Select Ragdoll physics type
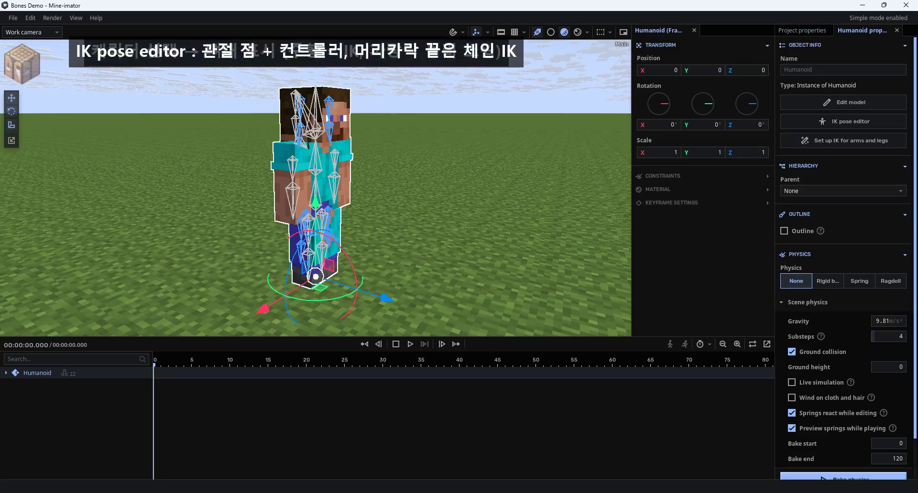Image resolution: width=918 pixels, height=493 pixels. point(891,281)
